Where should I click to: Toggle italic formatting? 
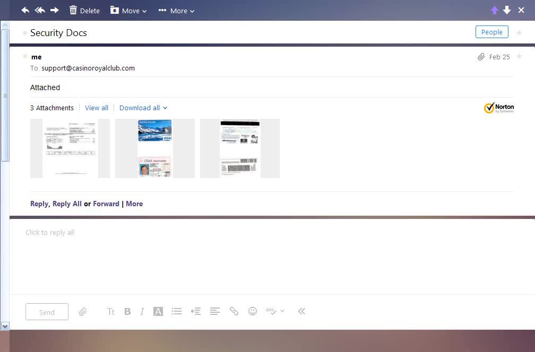pyautogui.click(x=142, y=312)
